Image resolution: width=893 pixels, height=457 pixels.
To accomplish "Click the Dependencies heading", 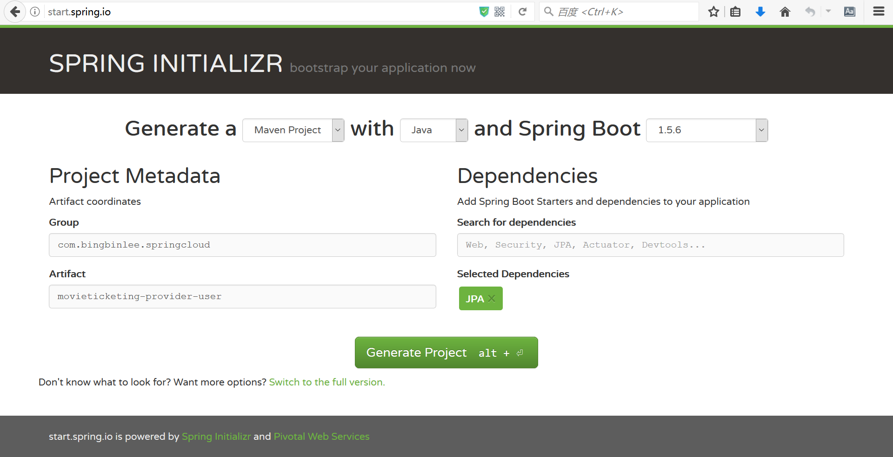I will coord(527,176).
